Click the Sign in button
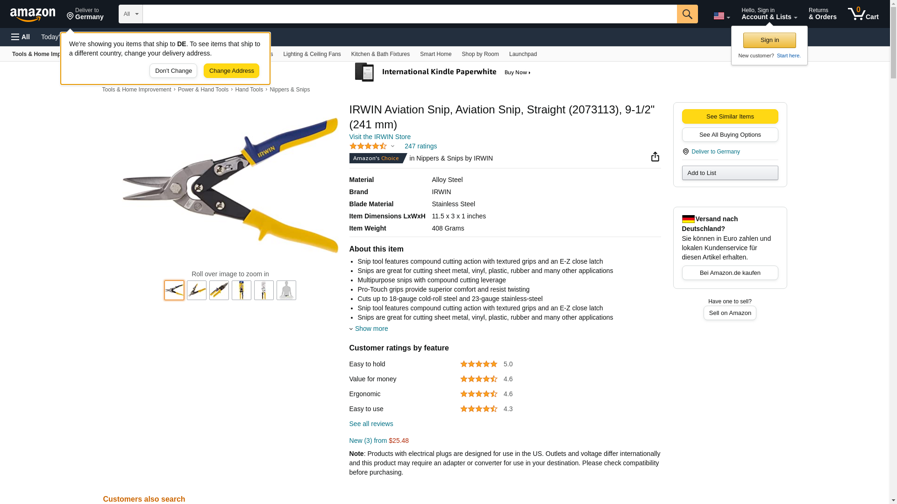The height and width of the screenshot is (504, 897). coord(769,40)
